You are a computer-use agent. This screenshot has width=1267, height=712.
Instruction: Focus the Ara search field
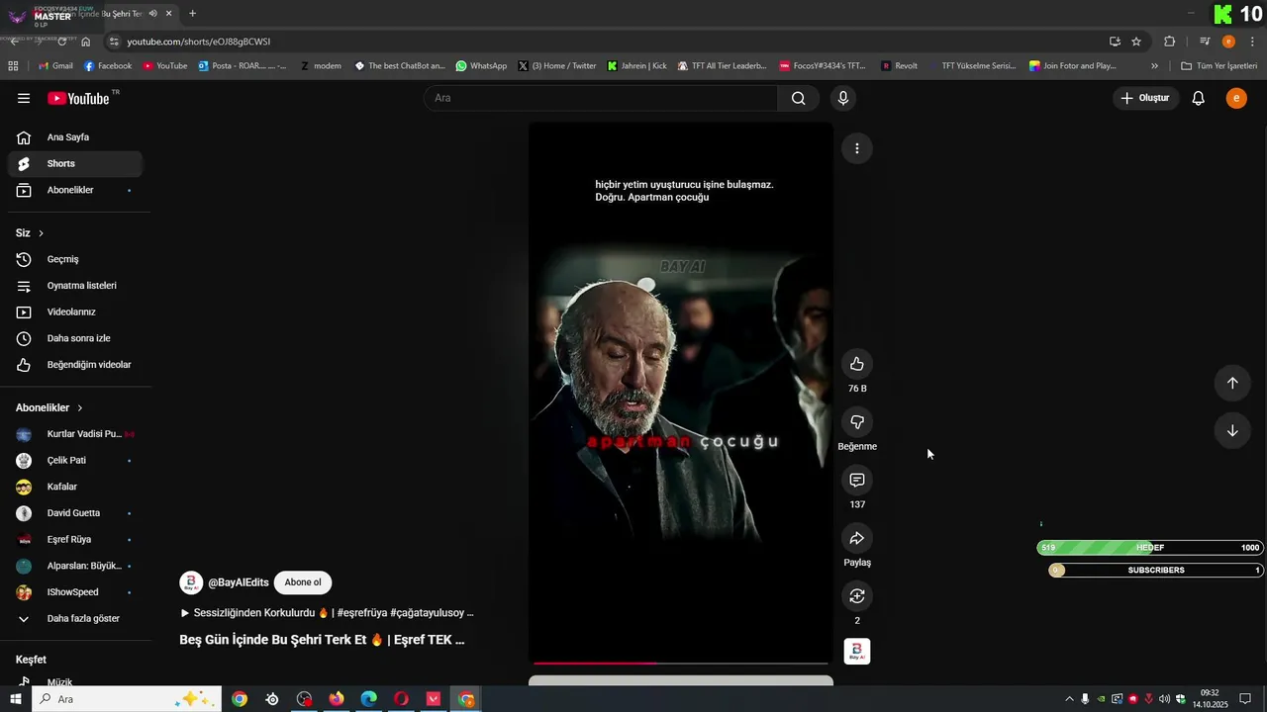[601, 98]
